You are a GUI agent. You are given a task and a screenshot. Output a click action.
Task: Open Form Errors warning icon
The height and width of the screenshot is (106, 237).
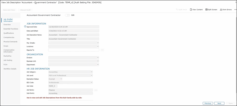(221, 10)
